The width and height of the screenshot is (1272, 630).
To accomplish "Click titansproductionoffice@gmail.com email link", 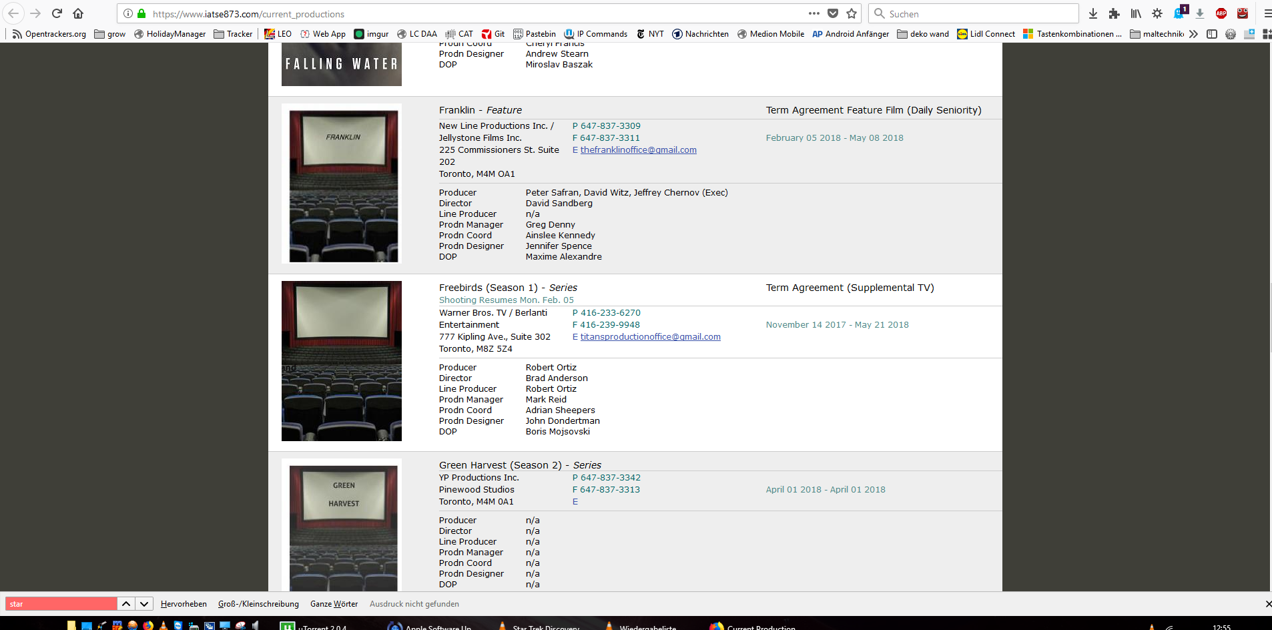I will 650,337.
